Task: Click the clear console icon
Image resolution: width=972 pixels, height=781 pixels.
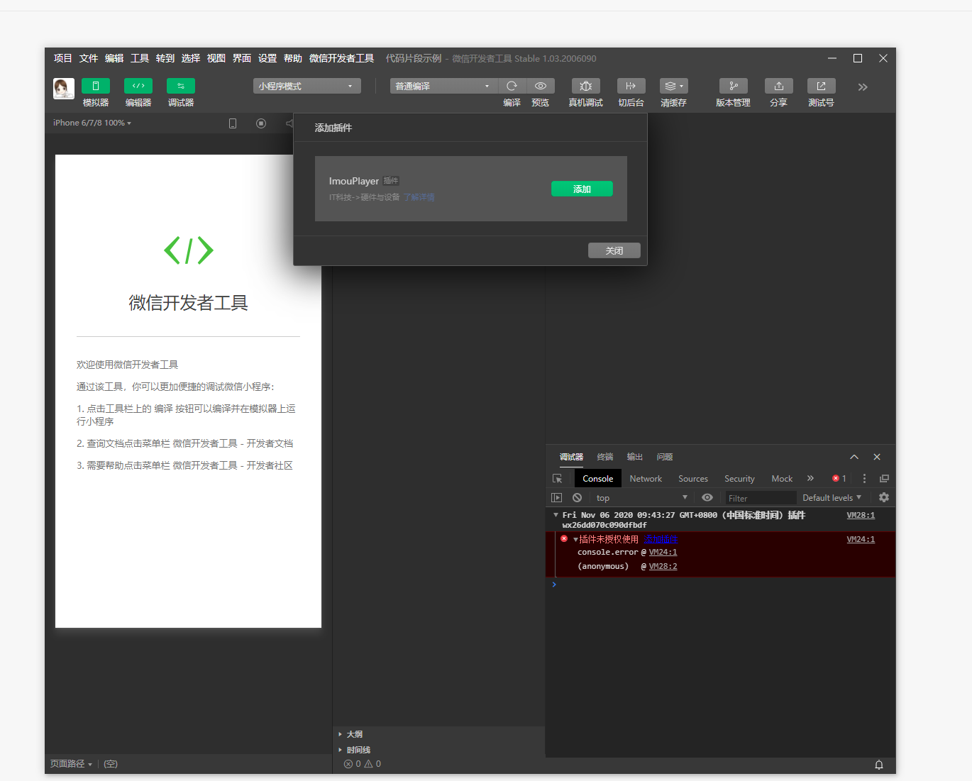Action: pyautogui.click(x=578, y=498)
